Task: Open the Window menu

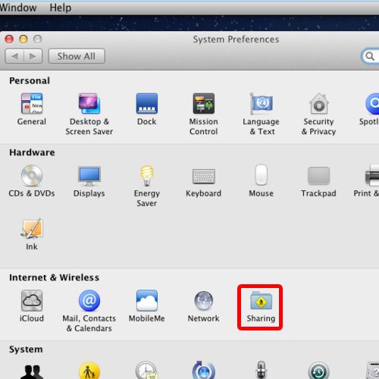Action: pyautogui.click(x=18, y=8)
